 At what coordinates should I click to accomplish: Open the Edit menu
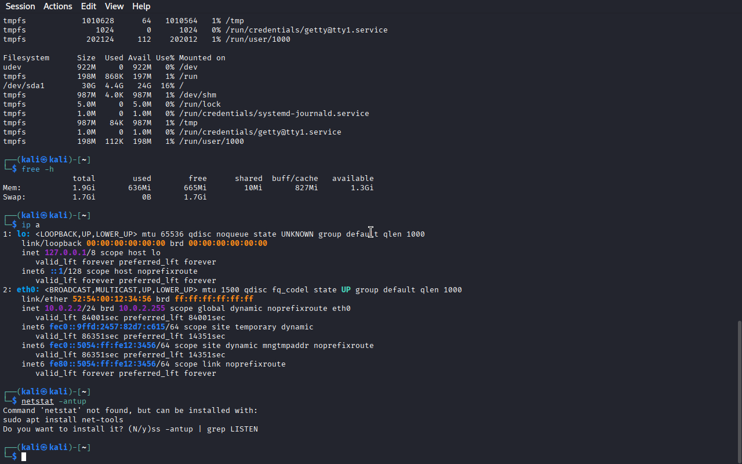[89, 6]
